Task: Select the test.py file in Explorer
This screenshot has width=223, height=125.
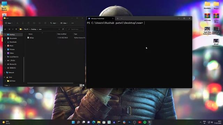Action: pos(32,38)
